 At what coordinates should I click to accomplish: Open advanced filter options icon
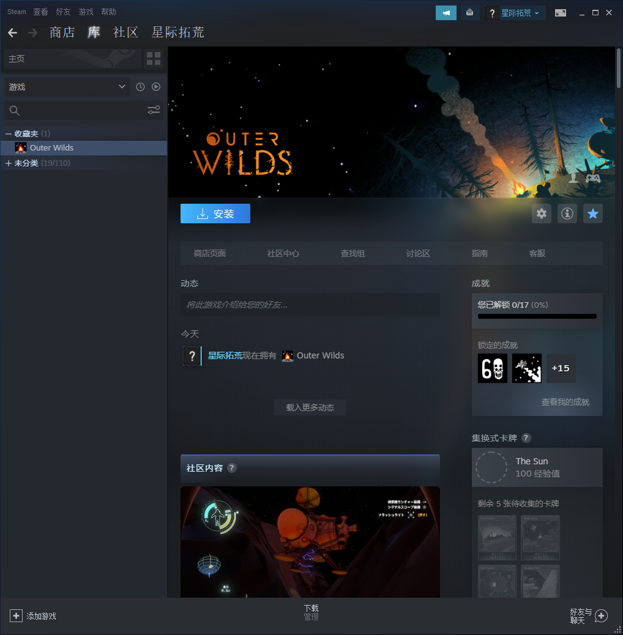point(154,110)
